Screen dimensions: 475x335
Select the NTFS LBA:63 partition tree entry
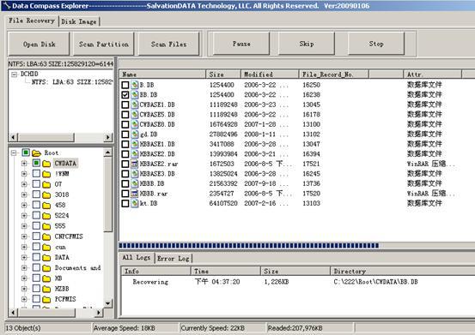point(72,82)
